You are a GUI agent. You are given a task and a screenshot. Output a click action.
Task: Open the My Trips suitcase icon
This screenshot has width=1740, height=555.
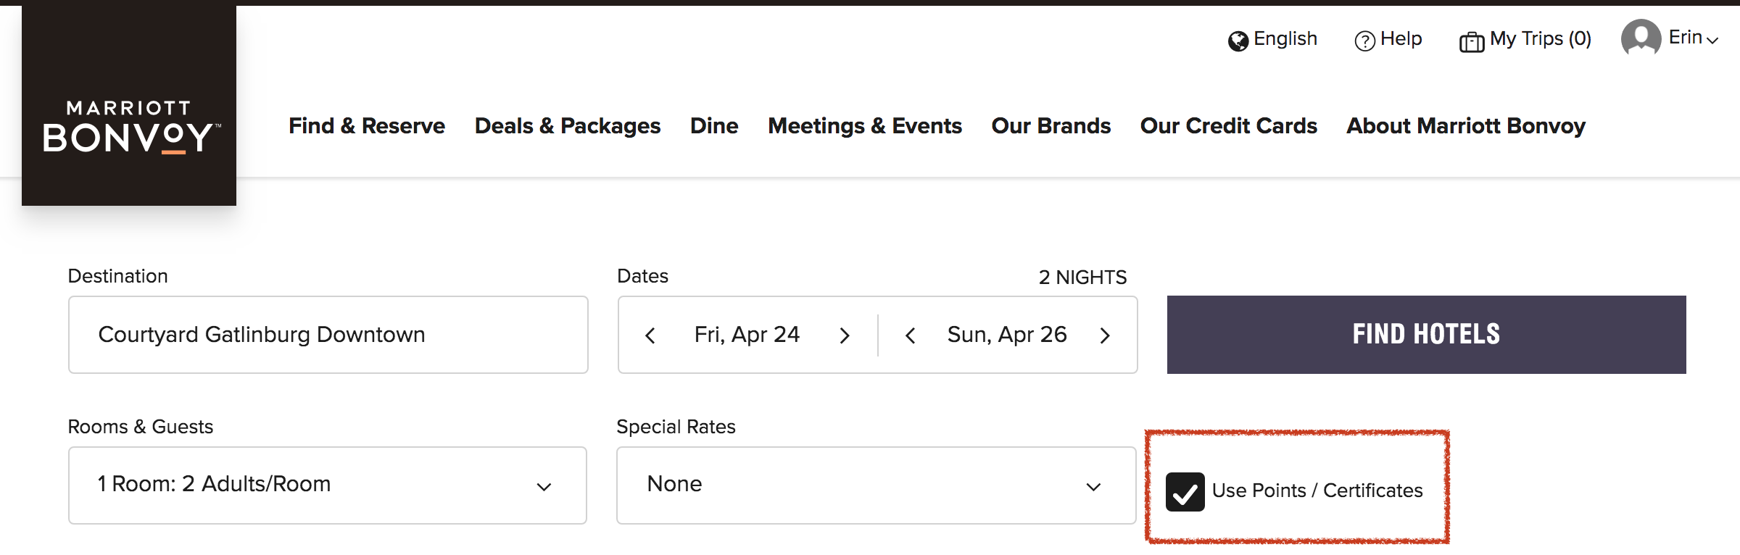pyautogui.click(x=1472, y=42)
